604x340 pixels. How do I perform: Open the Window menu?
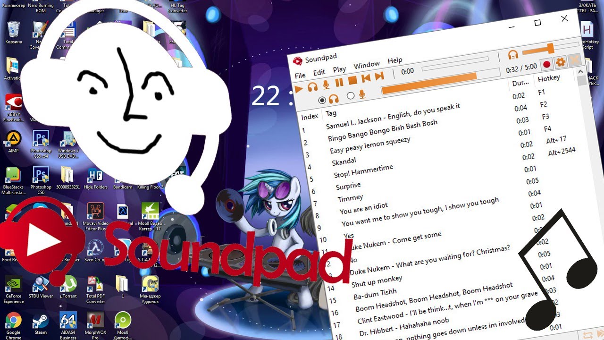(x=367, y=65)
